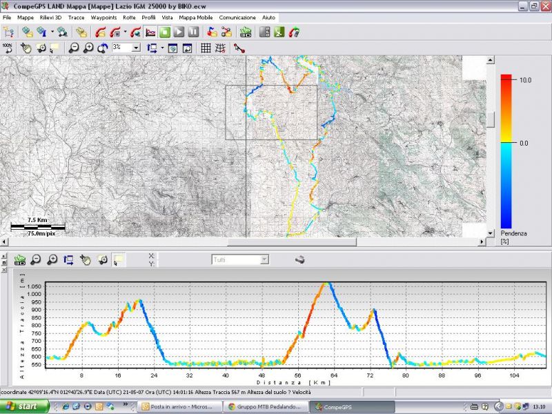Expand the quick launch chevron on taskbar
The height and width of the screenshot is (414, 552).
click(125, 404)
